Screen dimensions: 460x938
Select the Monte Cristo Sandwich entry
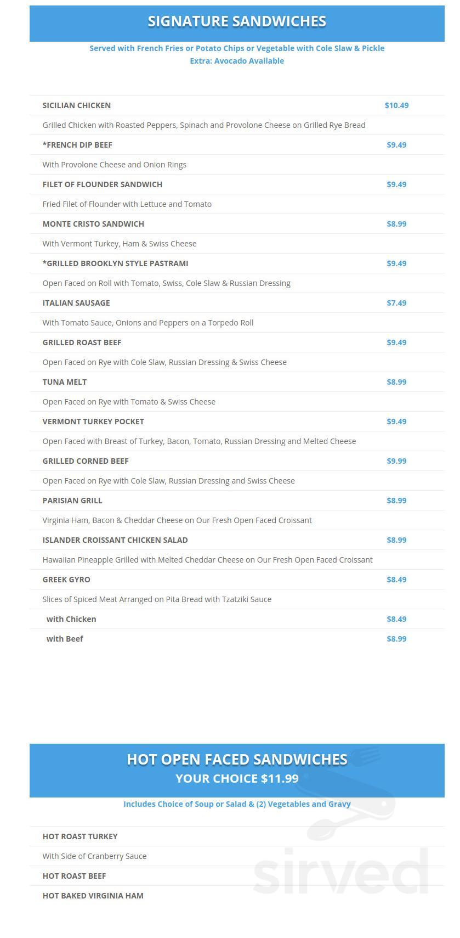click(x=93, y=224)
